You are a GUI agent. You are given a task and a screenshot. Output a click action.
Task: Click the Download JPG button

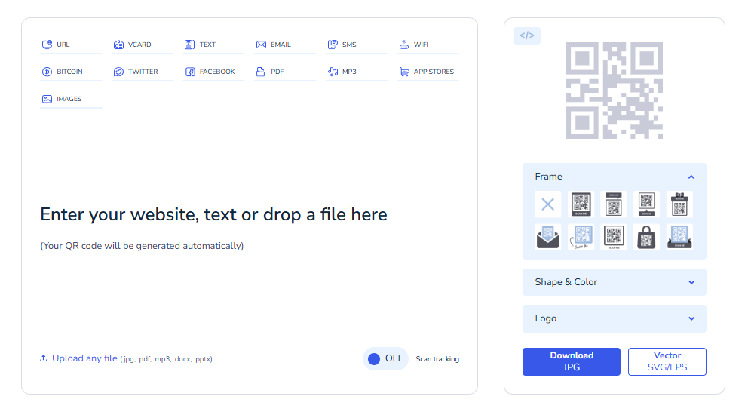[x=572, y=361]
